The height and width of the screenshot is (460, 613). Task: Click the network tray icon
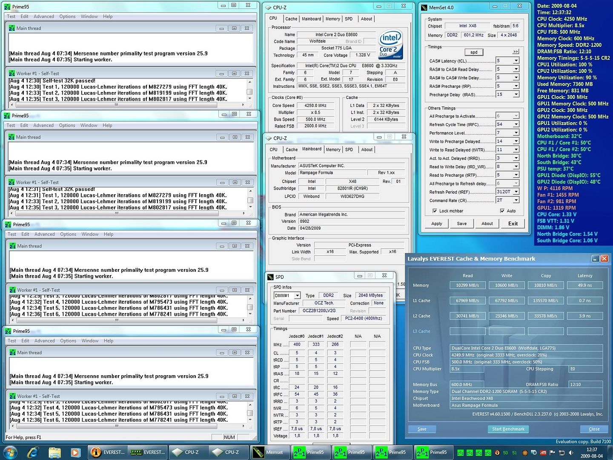(x=562, y=452)
